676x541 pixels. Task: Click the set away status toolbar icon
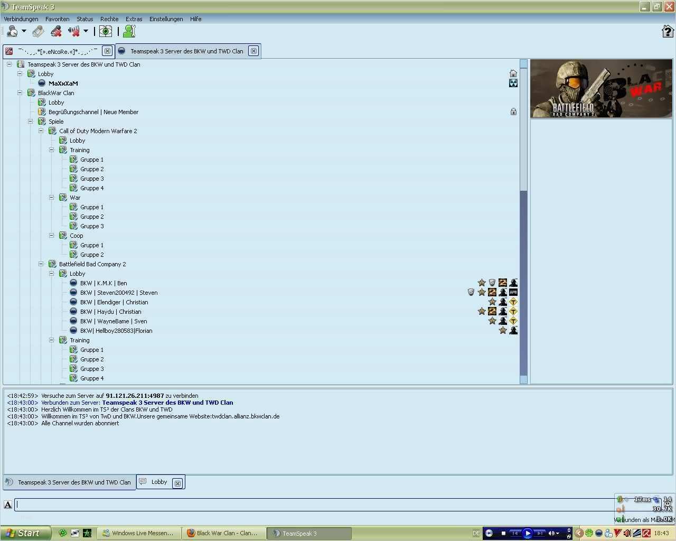click(x=12, y=32)
